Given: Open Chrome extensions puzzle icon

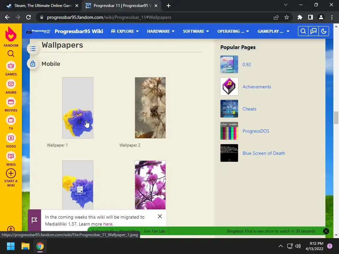Looking at the screenshot, I should pos(300,17).
